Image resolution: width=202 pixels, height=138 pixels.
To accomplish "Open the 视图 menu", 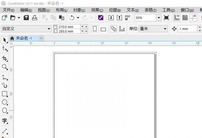I will click(44, 10).
